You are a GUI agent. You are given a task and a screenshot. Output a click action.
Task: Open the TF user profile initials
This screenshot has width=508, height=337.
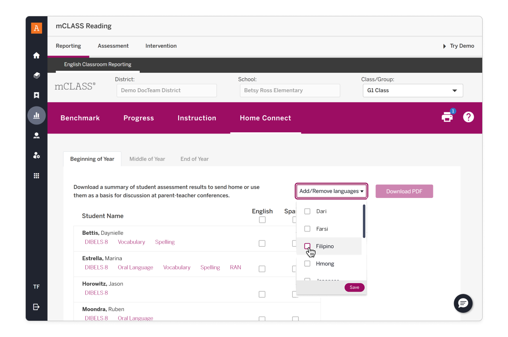tap(37, 287)
